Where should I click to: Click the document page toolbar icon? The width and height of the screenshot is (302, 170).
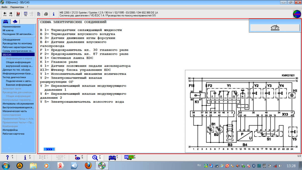[39, 14]
